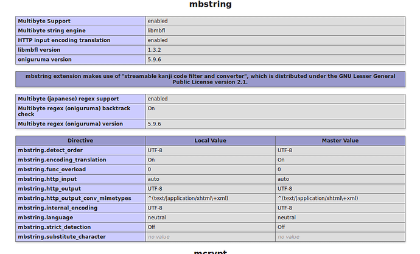Image resolution: width=420 pixels, height=254 pixels.
Task: Click master 'neutral' value for language
Action: 340,217
